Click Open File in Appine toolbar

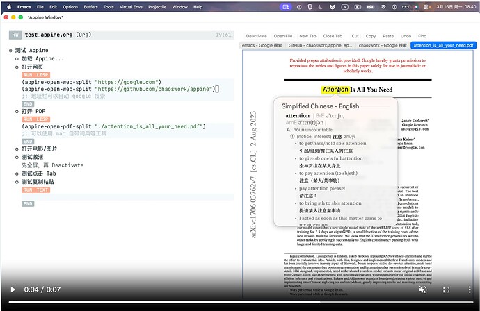[283, 36]
